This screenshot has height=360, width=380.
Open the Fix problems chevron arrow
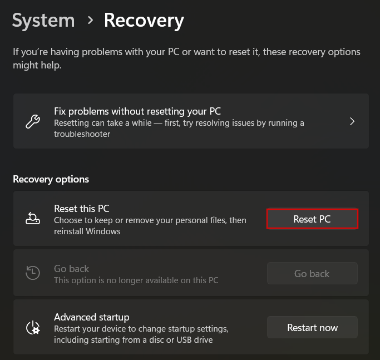(352, 121)
